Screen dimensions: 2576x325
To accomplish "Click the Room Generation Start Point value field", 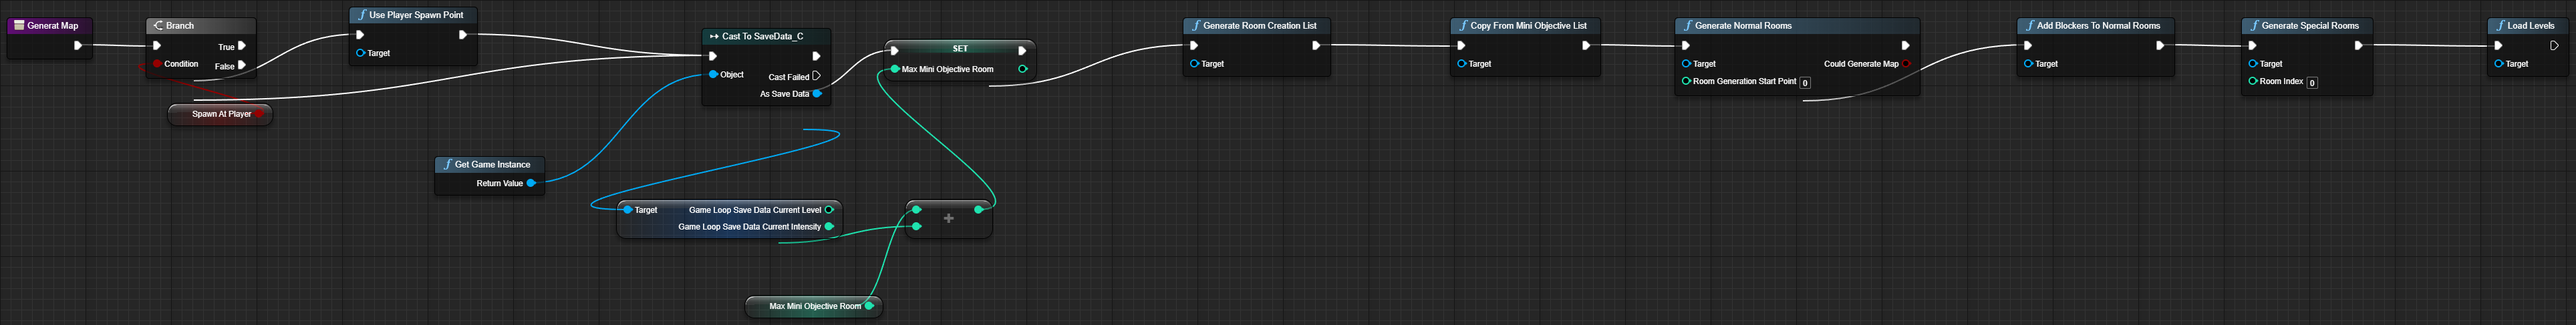I will pos(1805,83).
